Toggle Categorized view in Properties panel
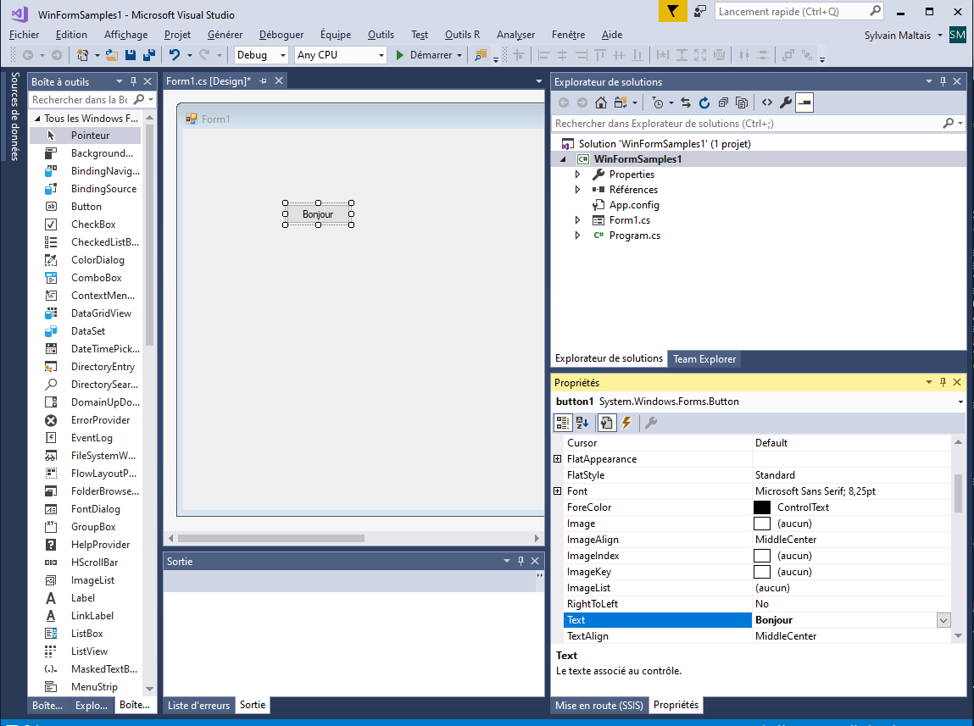The image size is (974, 726). click(562, 423)
